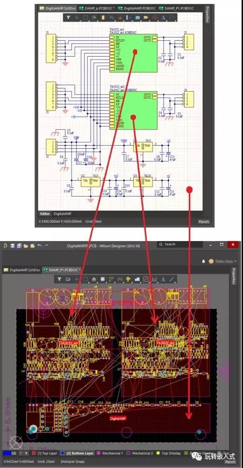Select the [2] Bottom Layer tab

77,453
